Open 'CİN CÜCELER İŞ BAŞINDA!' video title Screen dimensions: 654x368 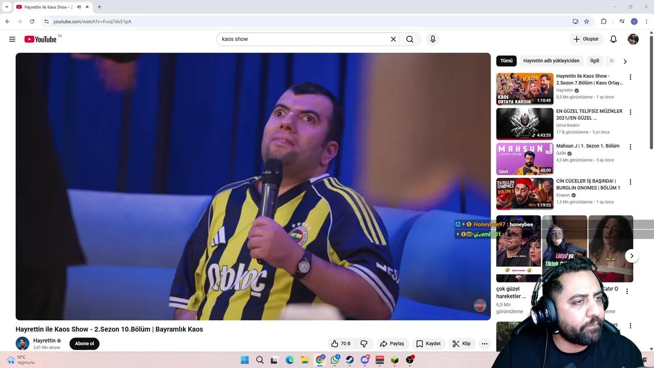point(588,185)
